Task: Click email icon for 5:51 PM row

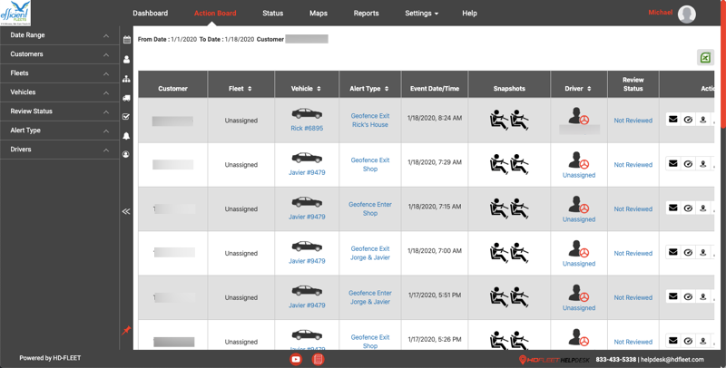Action: click(673, 296)
